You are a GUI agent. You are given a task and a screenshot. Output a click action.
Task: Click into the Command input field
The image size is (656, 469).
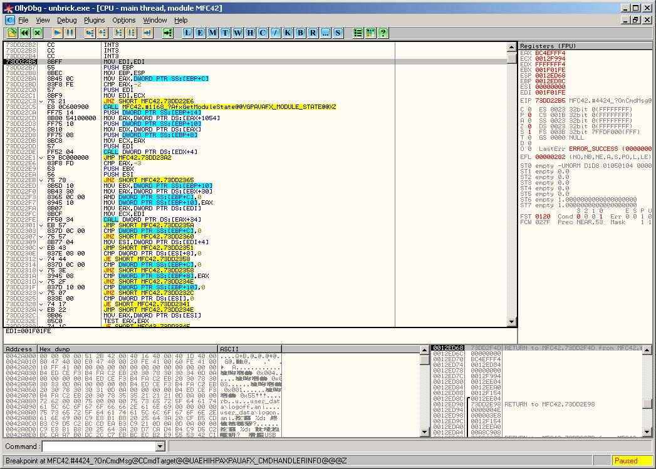point(99,446)
